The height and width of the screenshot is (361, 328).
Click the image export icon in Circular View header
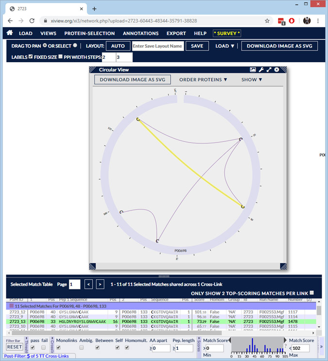253,69
